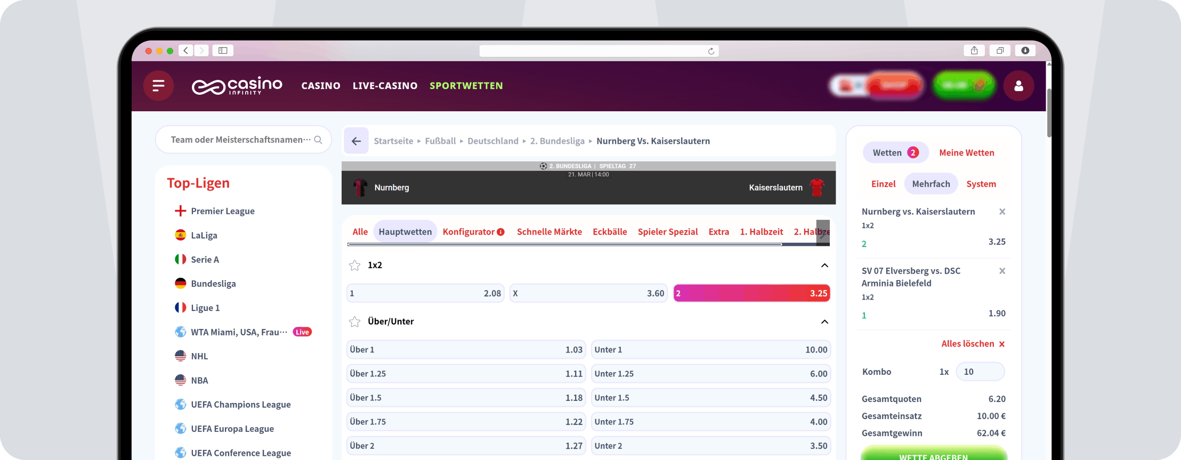Remove Nurnberg vs. Kaiserslautern bet from slip
The height and width of the screenshot is (460, 1181).
(1002, 212)
